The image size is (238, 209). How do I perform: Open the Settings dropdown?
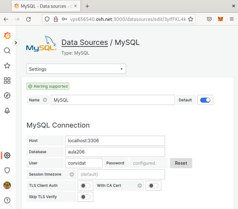76,69
